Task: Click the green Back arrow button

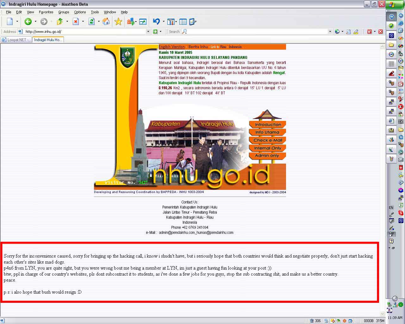Action: pos(28,22)
